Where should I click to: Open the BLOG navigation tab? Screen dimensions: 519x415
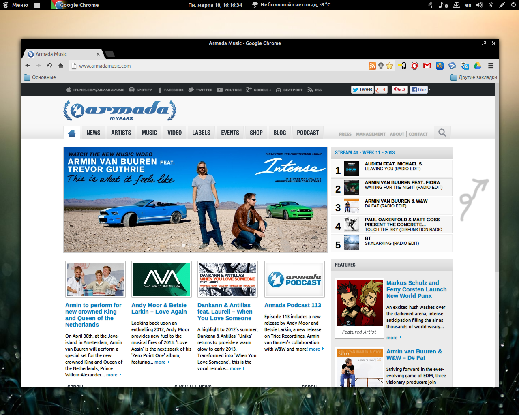coord(280,133)
